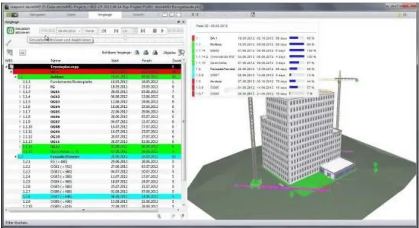
Task: Click the small minus button beside the filter icon
Action: tap(22, 53)
